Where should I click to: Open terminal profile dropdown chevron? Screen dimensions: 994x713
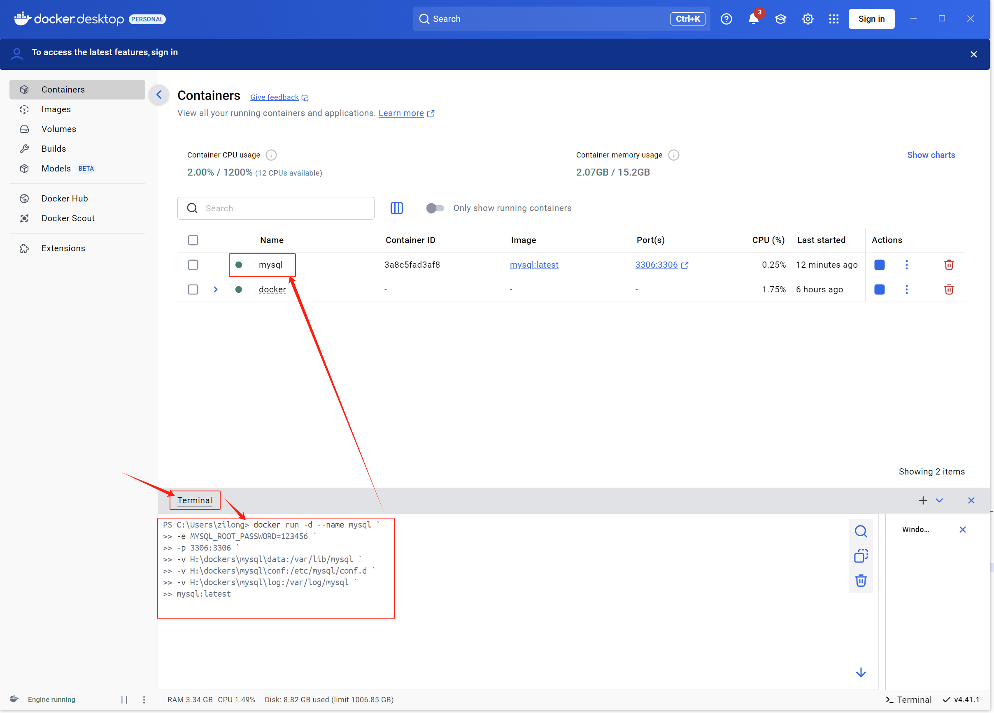[939, 500]
